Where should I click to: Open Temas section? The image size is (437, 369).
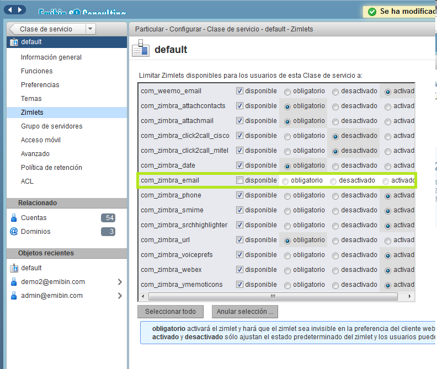coord(31,99)
